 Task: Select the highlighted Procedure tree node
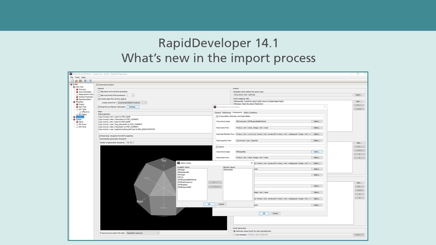(79, 117)
